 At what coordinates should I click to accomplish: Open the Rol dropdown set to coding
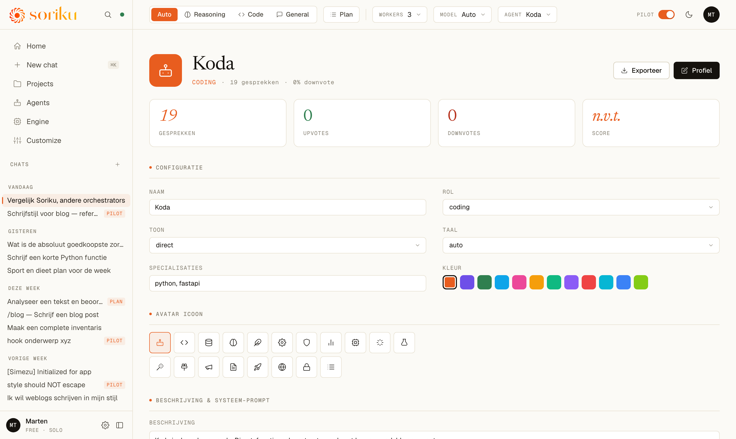[581, 207]
